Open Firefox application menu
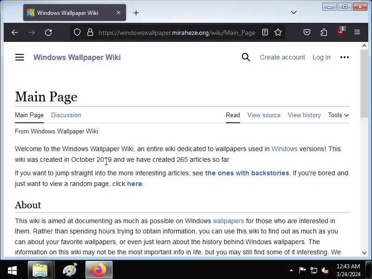Viewport: 372px width, 279px height. pos(357,32)
